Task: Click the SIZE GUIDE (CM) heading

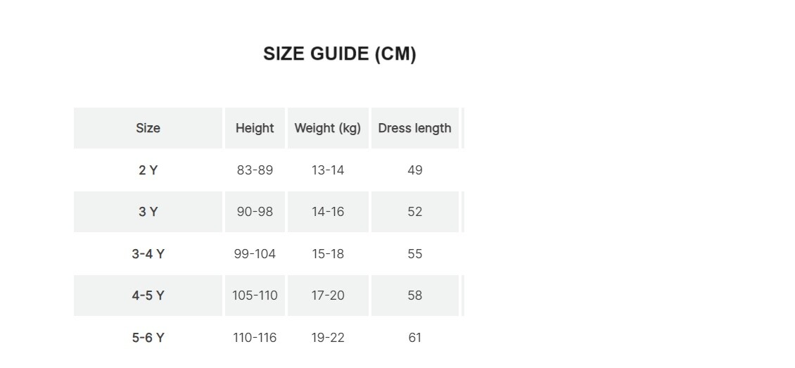Action: coord(339,54)
